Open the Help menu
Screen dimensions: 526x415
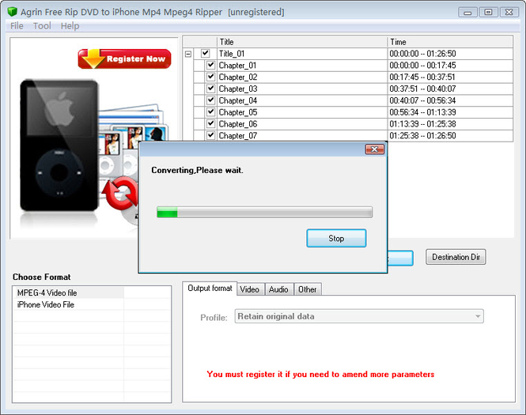[x=70, y=26]
